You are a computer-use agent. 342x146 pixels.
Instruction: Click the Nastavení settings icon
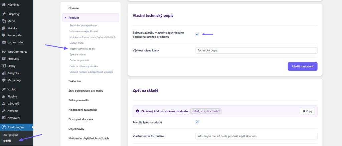pyautogui.click(x=3, y=118)
